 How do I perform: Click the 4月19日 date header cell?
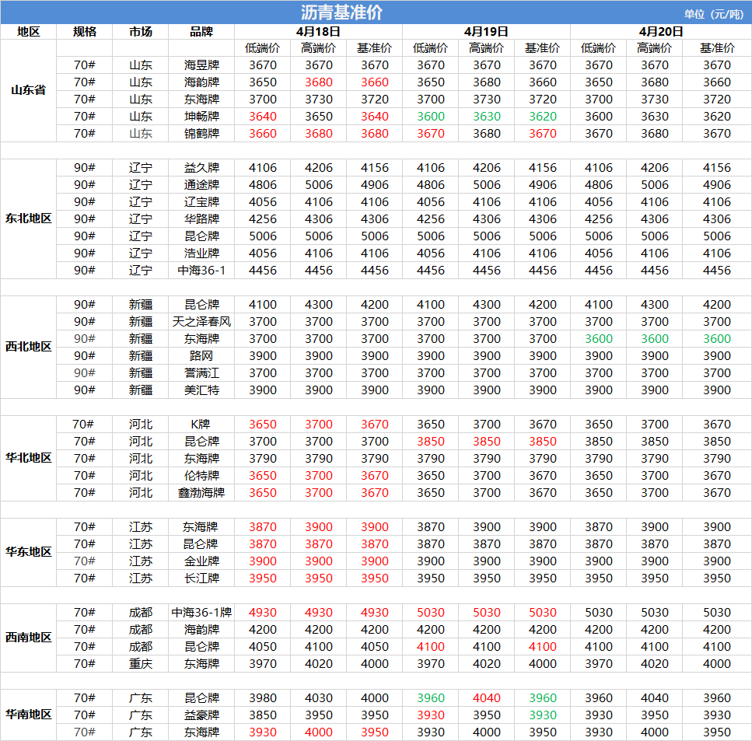click(486, 32)
